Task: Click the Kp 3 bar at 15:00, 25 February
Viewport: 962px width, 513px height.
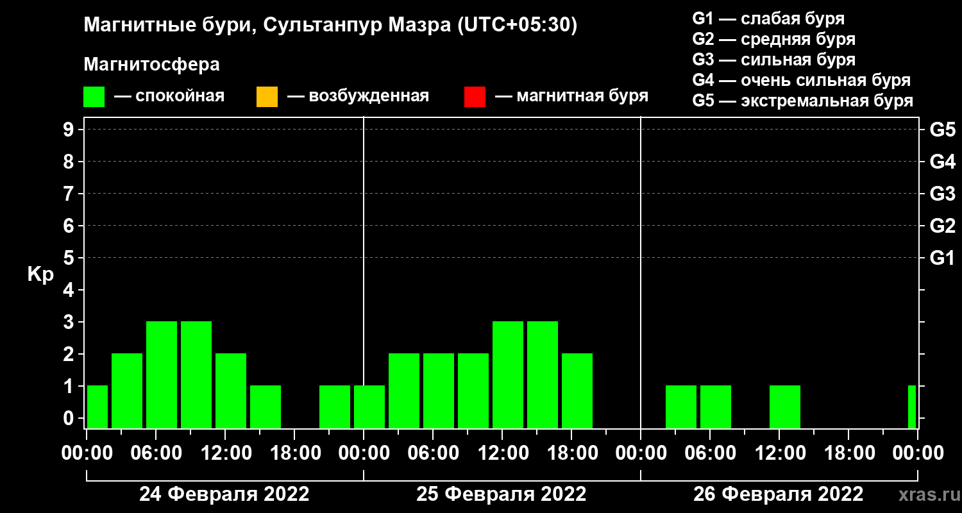Action: [x=543, y=375]
